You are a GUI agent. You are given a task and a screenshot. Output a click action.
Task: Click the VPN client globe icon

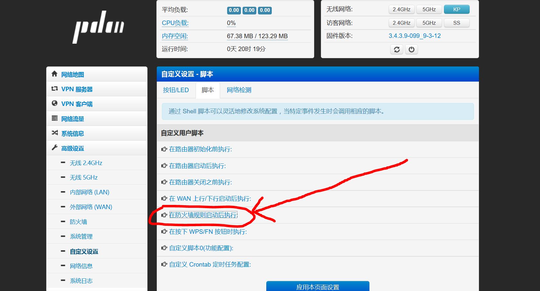(x=55, y=104)
